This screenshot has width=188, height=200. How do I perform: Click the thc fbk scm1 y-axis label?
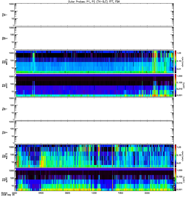[5, 179]
